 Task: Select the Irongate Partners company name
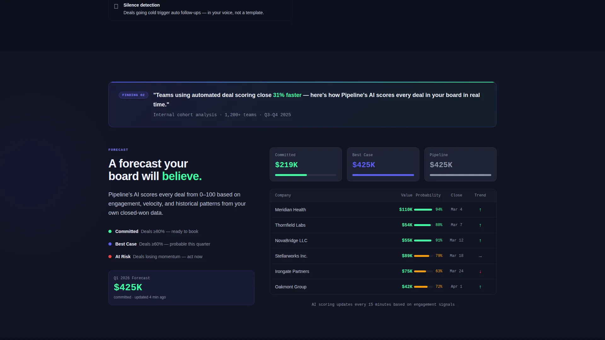coord(292,271)
